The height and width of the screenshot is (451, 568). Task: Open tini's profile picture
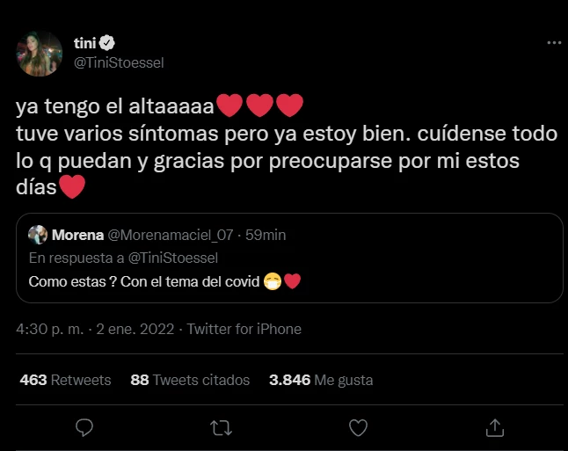coord(40,54)
